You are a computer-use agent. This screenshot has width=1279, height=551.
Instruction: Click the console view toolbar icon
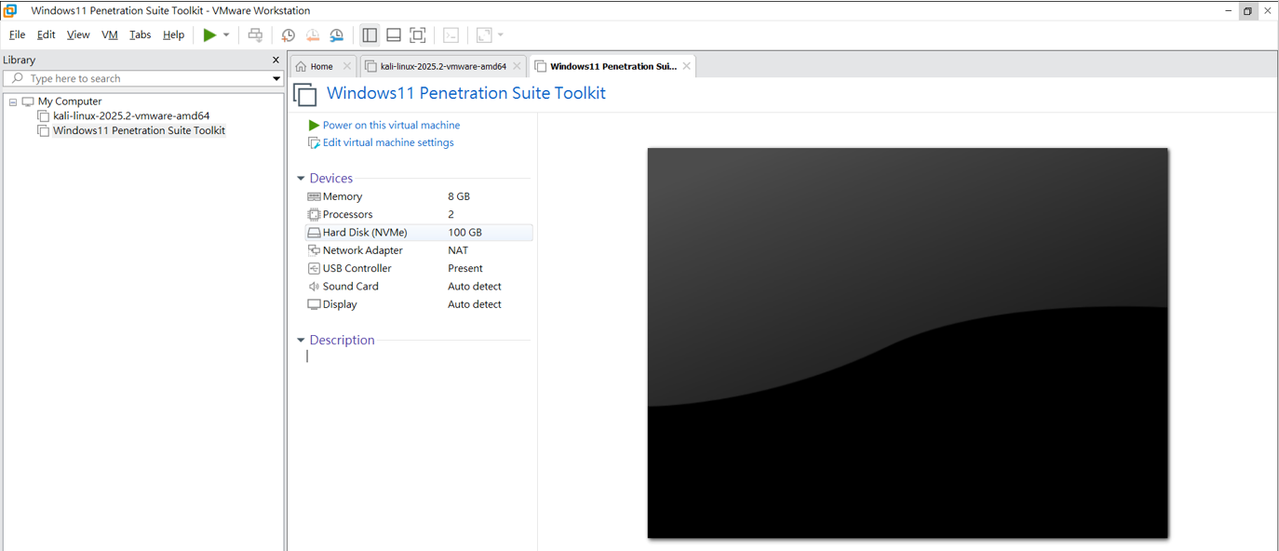(451, 35)
